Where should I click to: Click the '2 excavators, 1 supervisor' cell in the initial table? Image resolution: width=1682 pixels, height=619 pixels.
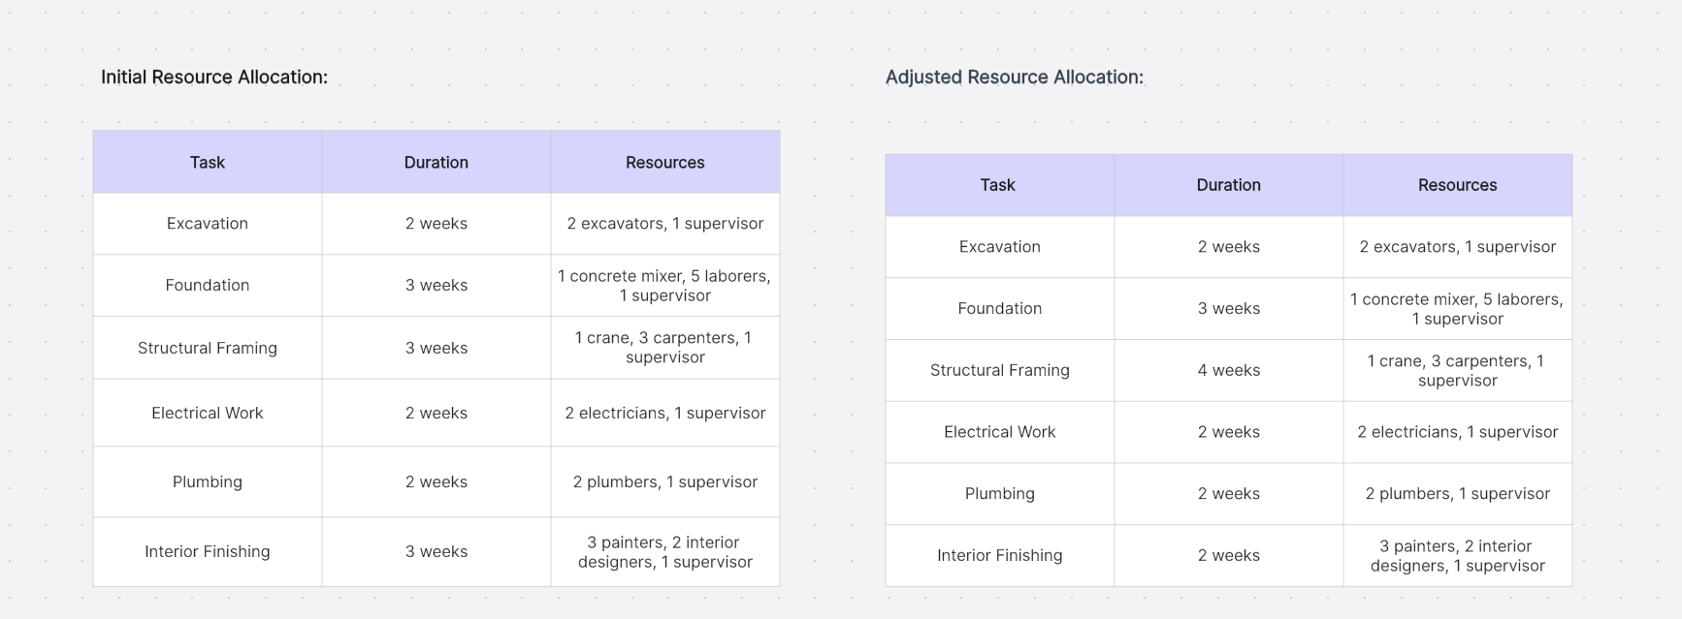coord(664,224)
